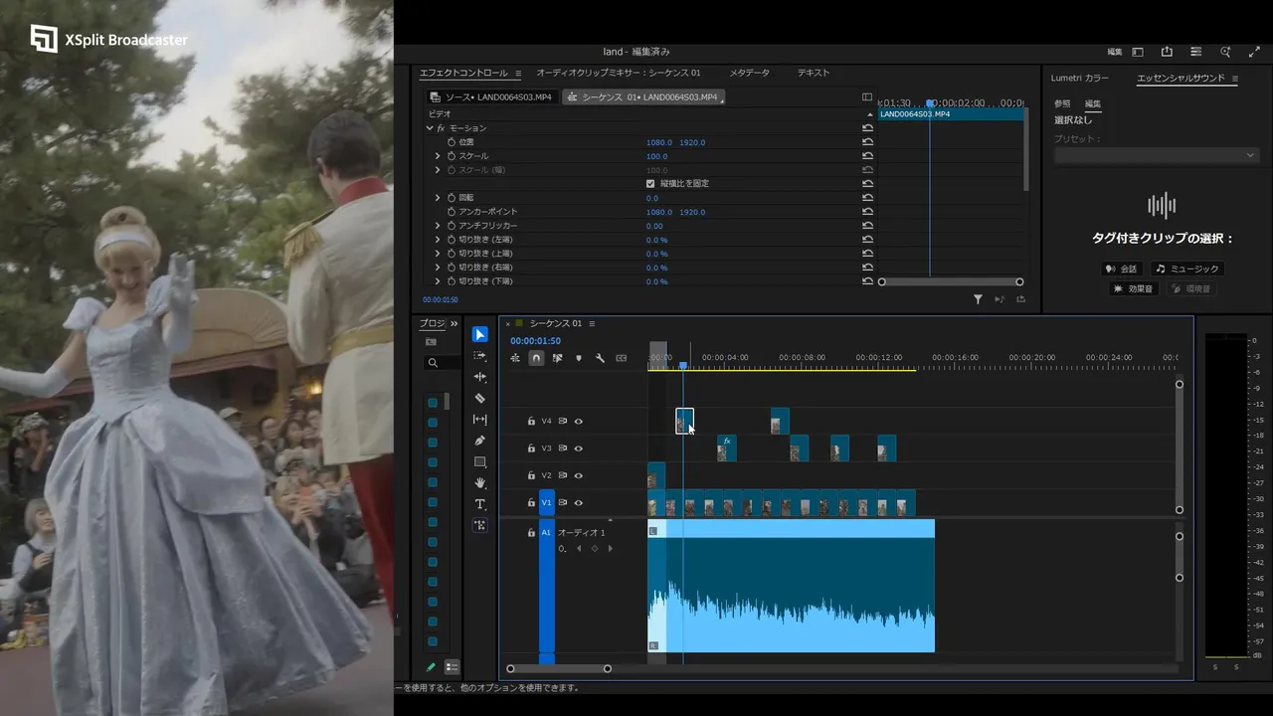Viewport: 1273px width, 716px height.
Task: Expand the アンチフリッカー property
Action: 437,226
